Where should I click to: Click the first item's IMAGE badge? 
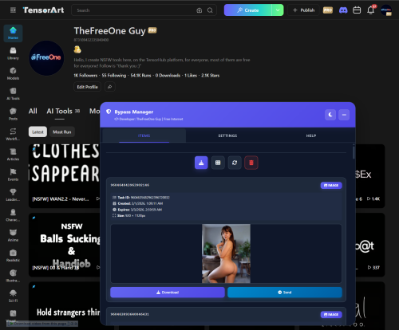[x=331, y=185]
